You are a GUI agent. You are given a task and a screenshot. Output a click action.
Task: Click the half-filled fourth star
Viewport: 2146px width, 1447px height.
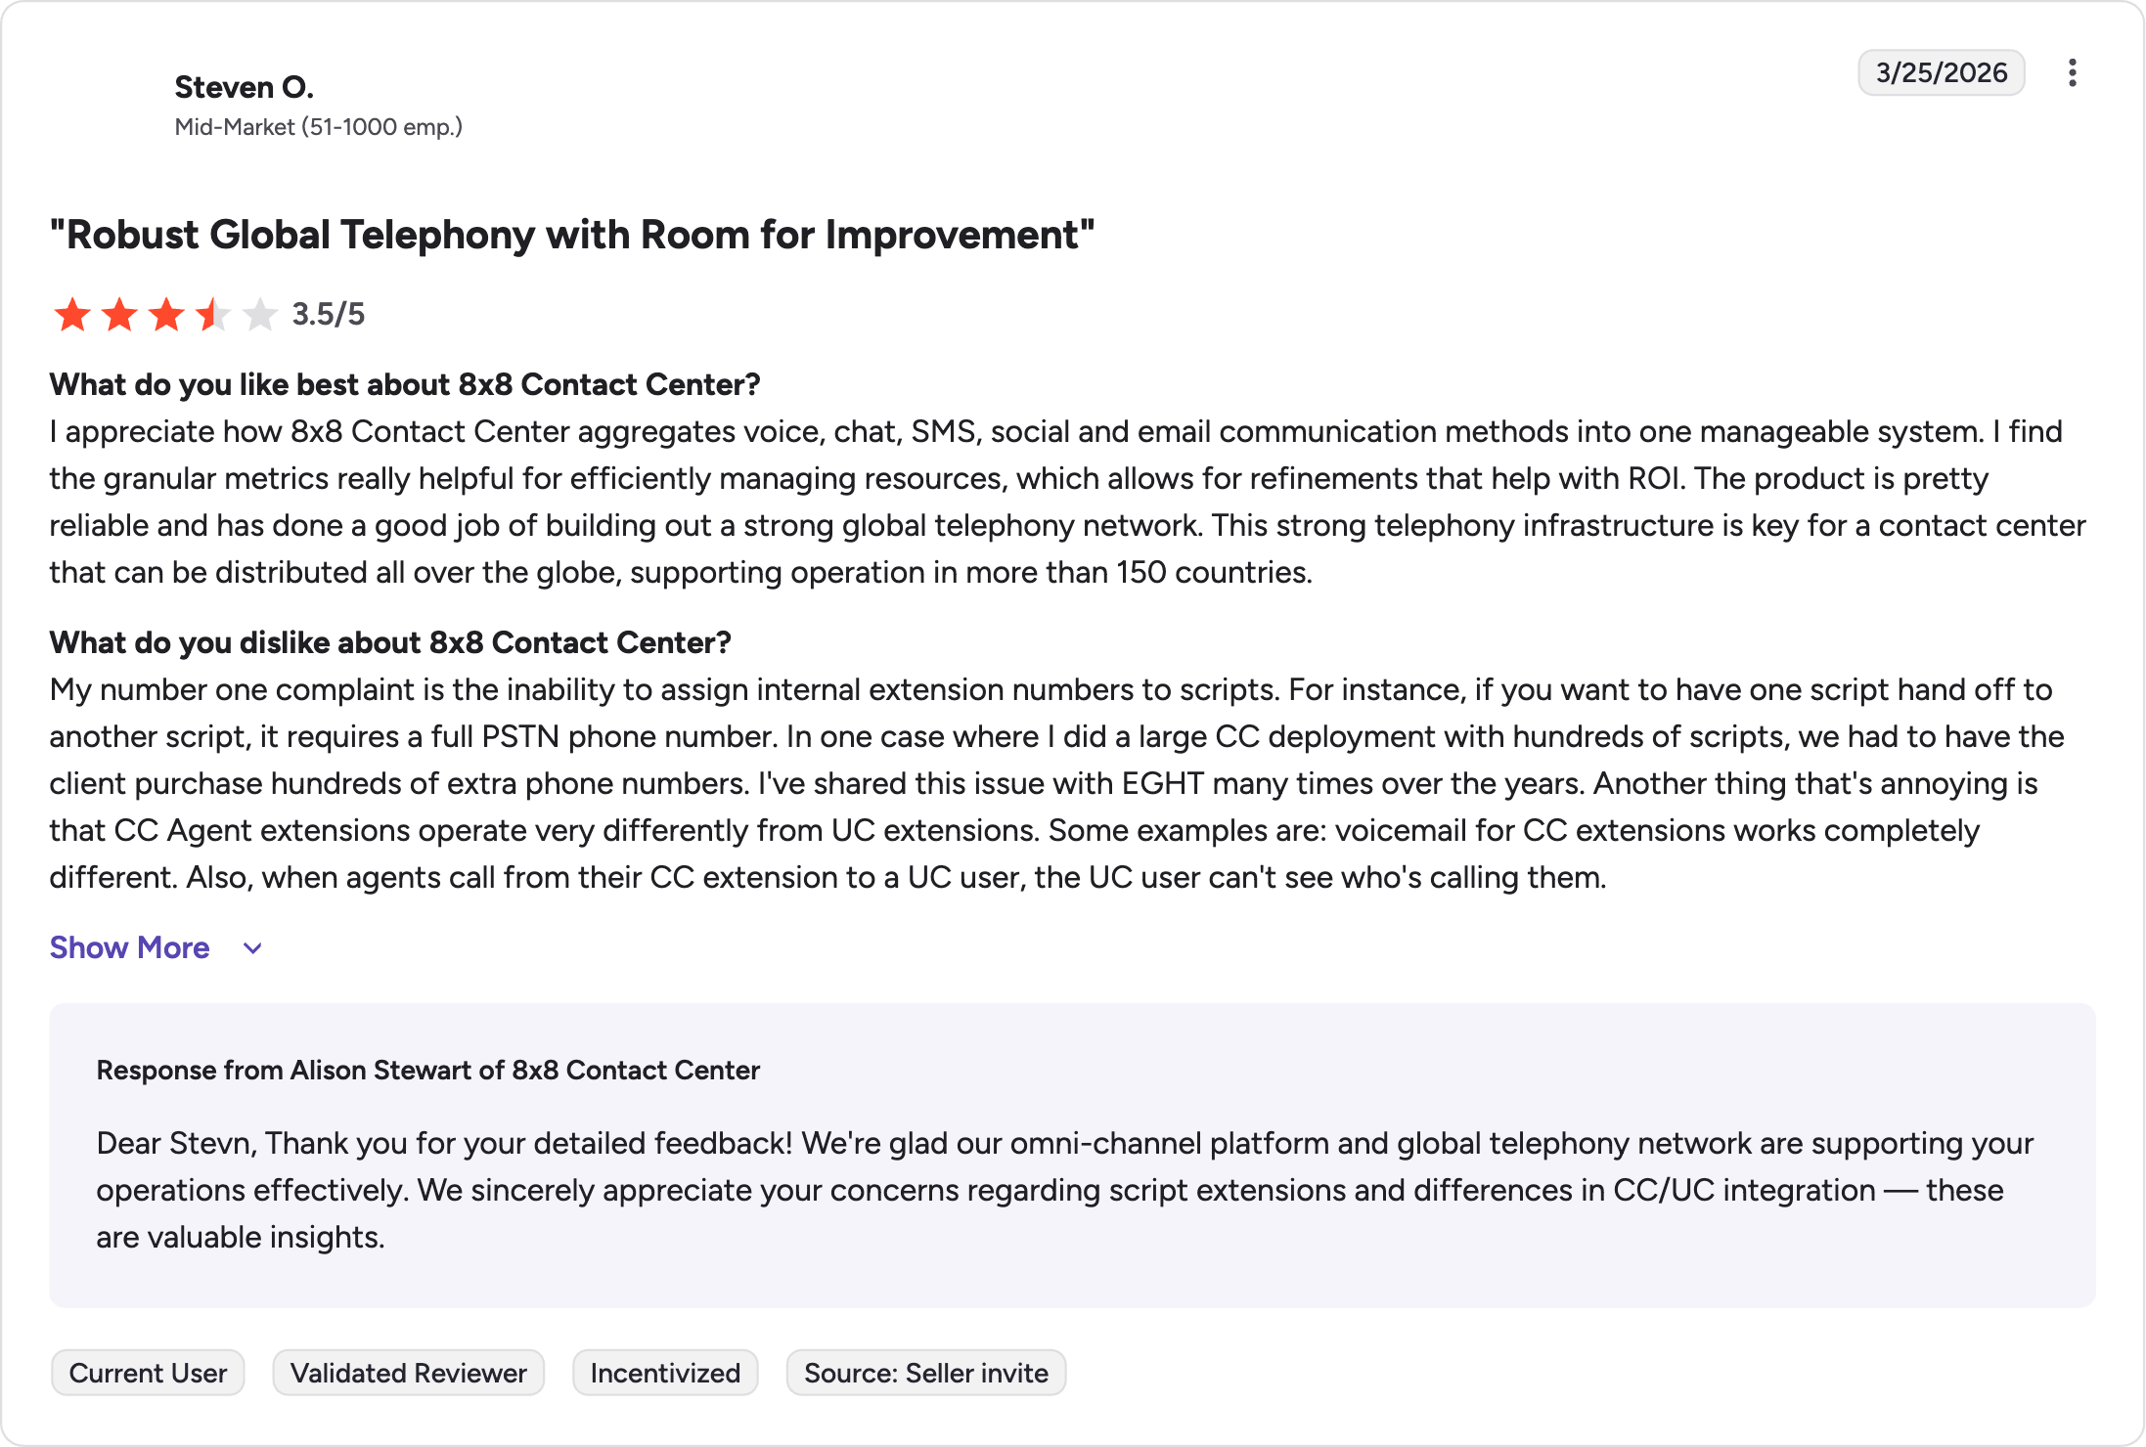[213, 315]
